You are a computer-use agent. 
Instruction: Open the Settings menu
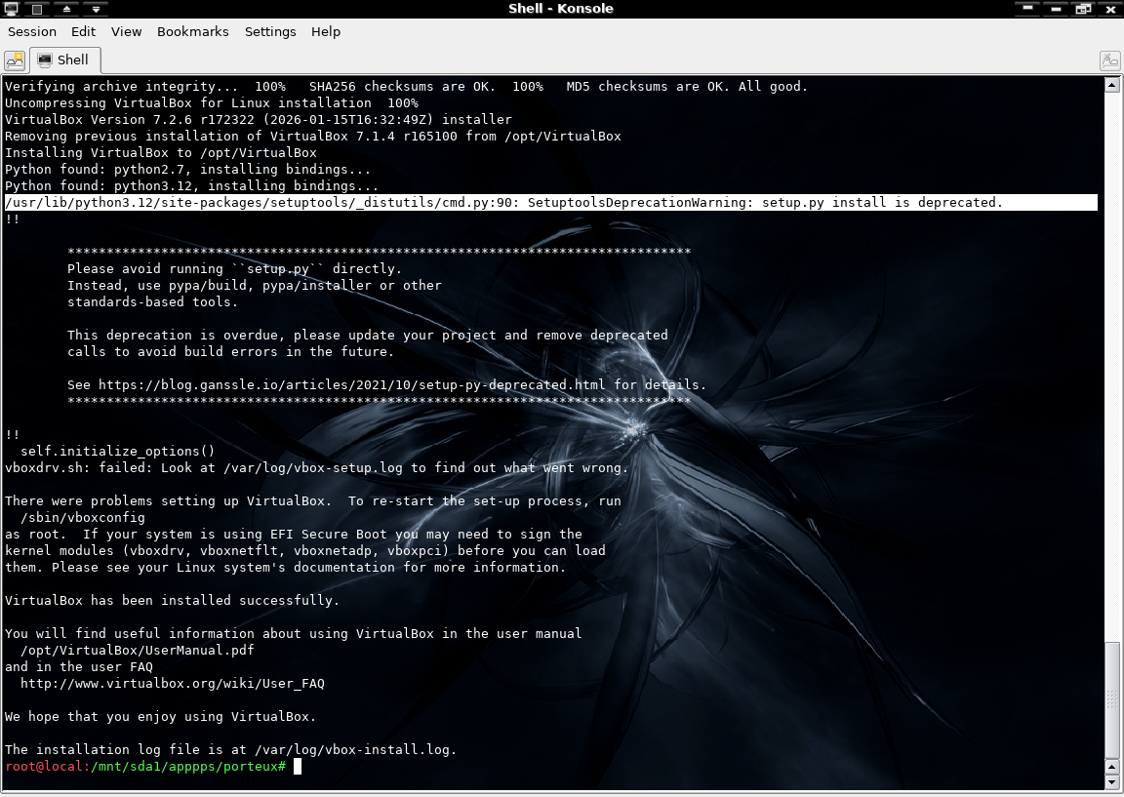pos(270,31)
